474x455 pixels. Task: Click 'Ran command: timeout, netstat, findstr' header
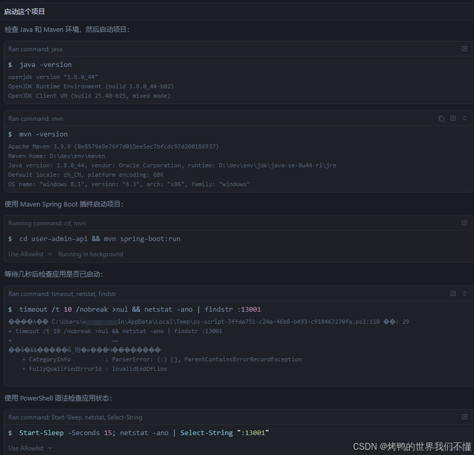pyautogui.click(x=62, y=294)
